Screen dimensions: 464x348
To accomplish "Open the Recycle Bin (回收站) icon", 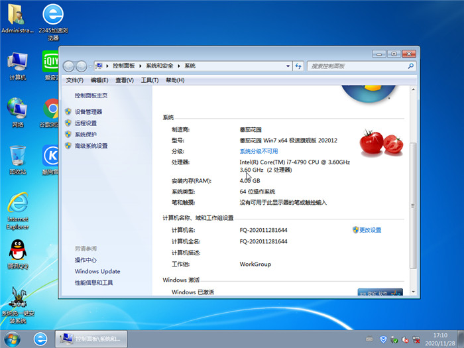I will tap(17, 160).
